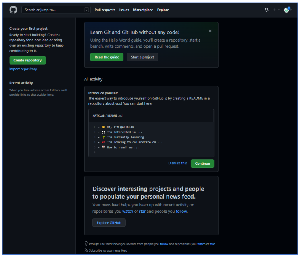The width and height of the screenshot is (300, 256).
Task: Open the follow link in news feed card
Action: point(181,211)
